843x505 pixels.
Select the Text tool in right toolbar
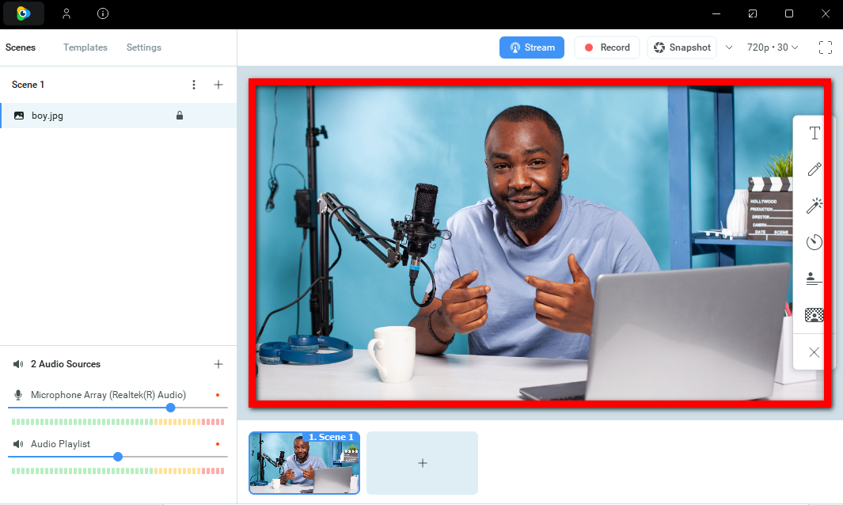click(814, 133)
